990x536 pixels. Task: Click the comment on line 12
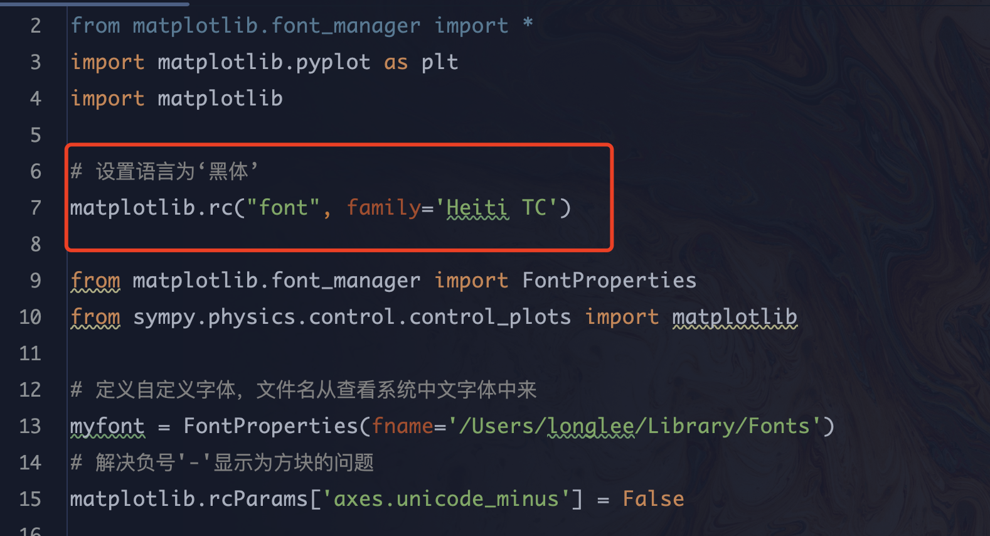[304, 390]
